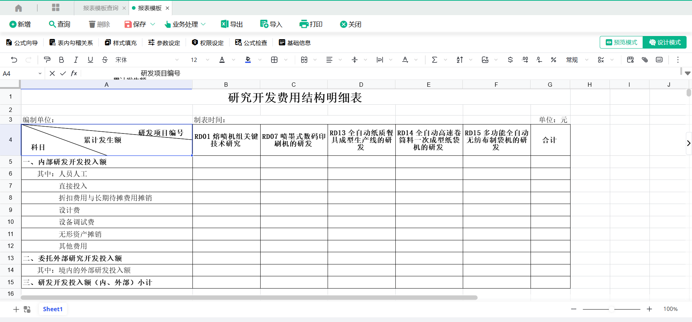Apply italic formatting to the cell
This screenshot has height=322, width=692.
pyautogui.click(x=76, y=60)
